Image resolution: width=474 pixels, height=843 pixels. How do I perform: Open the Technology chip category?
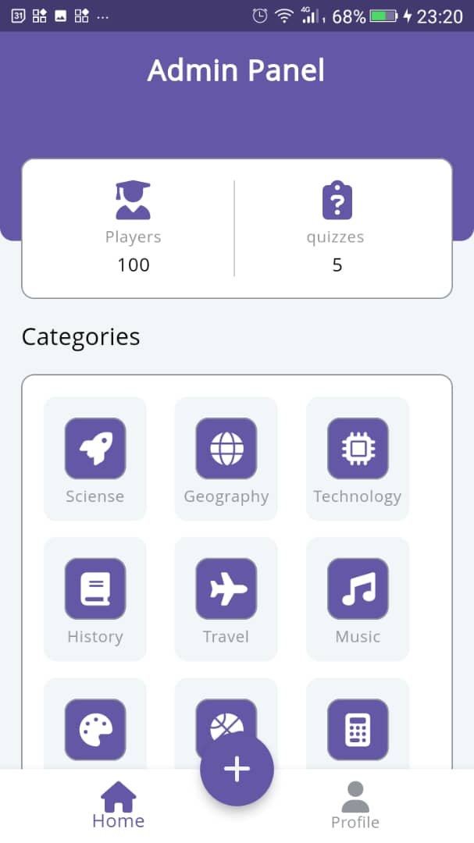[357, 448]
